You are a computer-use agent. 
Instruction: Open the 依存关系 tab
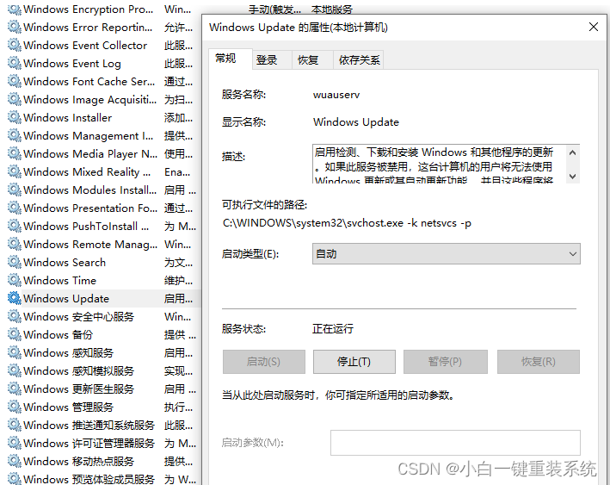358,60
